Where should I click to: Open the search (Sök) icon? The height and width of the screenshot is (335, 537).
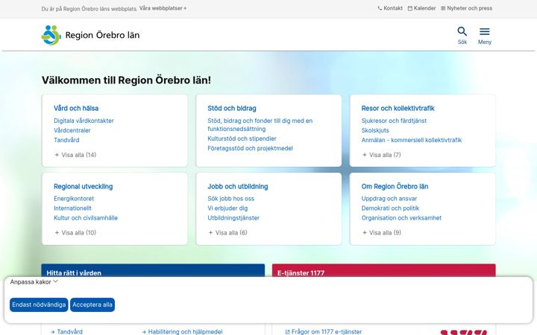[x=462, y=36]
